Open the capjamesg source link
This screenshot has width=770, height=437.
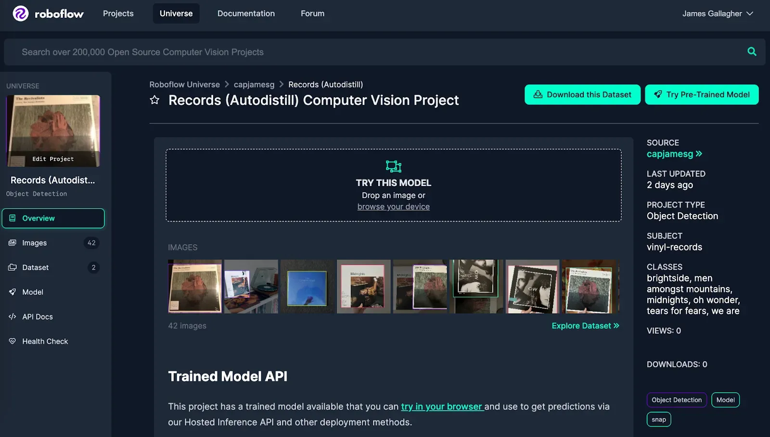coord(674,154)
